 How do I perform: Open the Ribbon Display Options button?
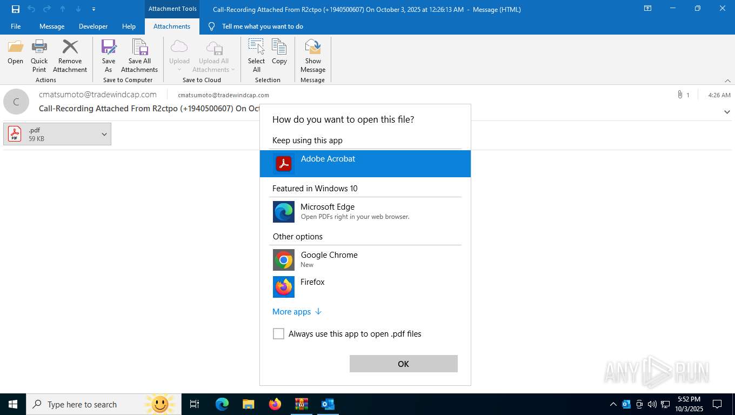pos(647,9)
